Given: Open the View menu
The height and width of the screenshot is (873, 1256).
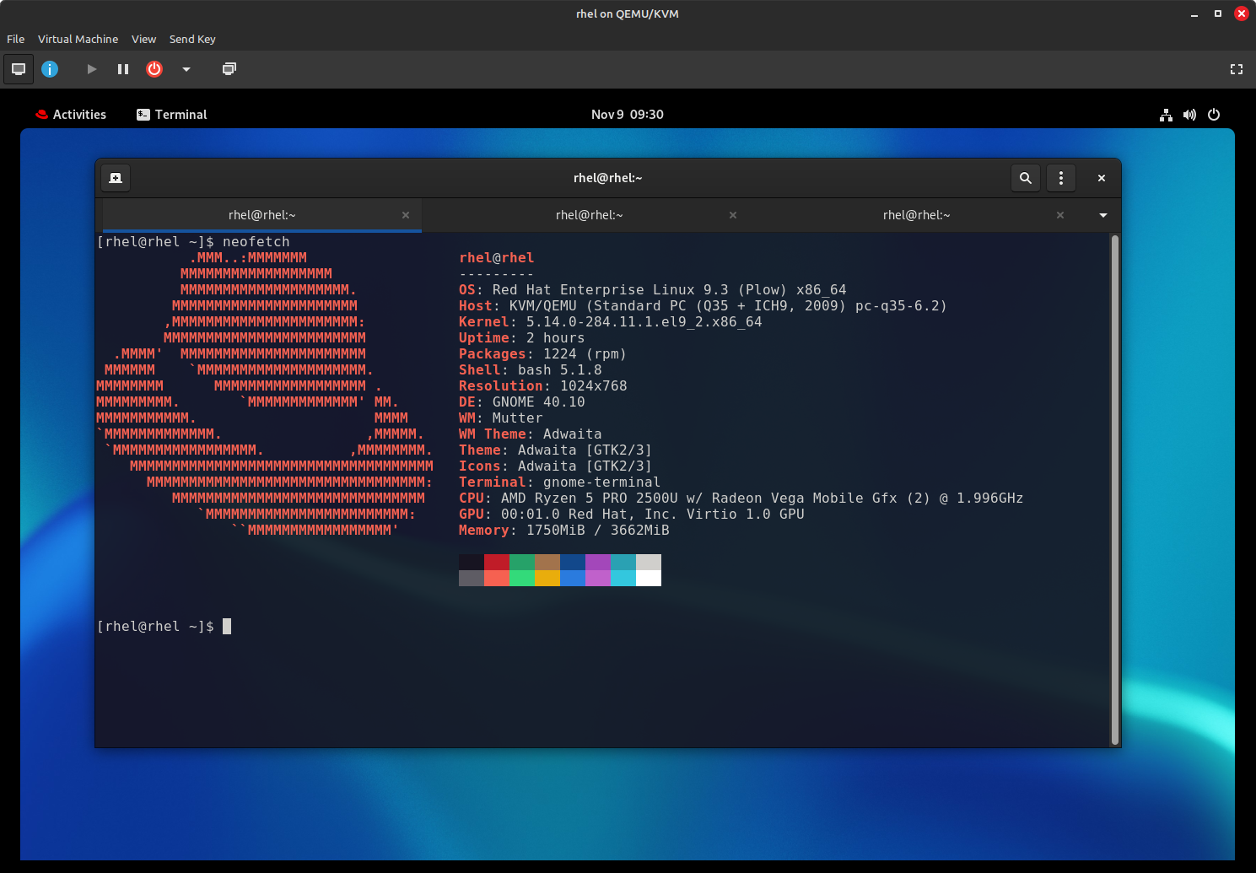Looking at the screenshot, I should 143,39.
